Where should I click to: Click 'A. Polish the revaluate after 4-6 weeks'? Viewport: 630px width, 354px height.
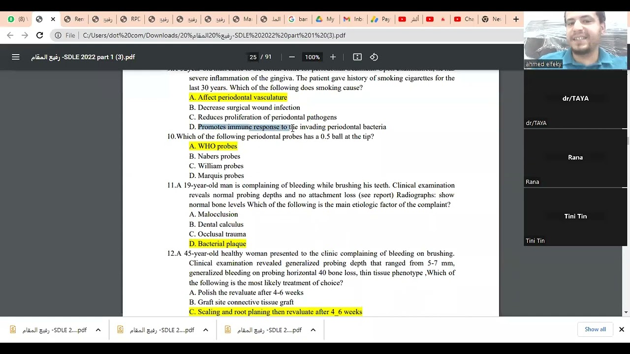click(246, 293)
